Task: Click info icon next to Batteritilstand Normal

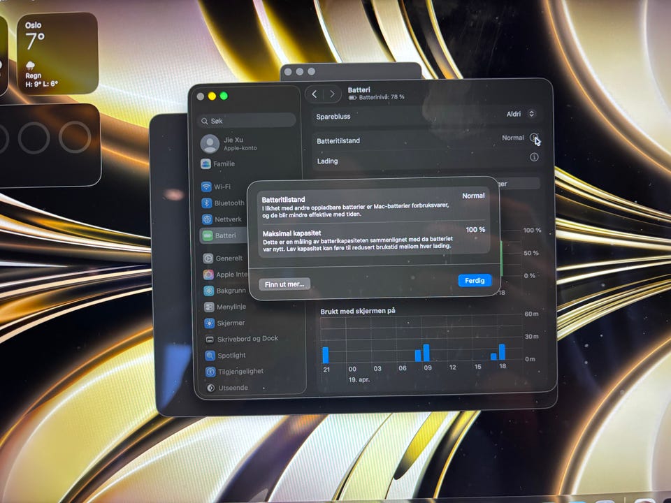Action: pos(533,138)
